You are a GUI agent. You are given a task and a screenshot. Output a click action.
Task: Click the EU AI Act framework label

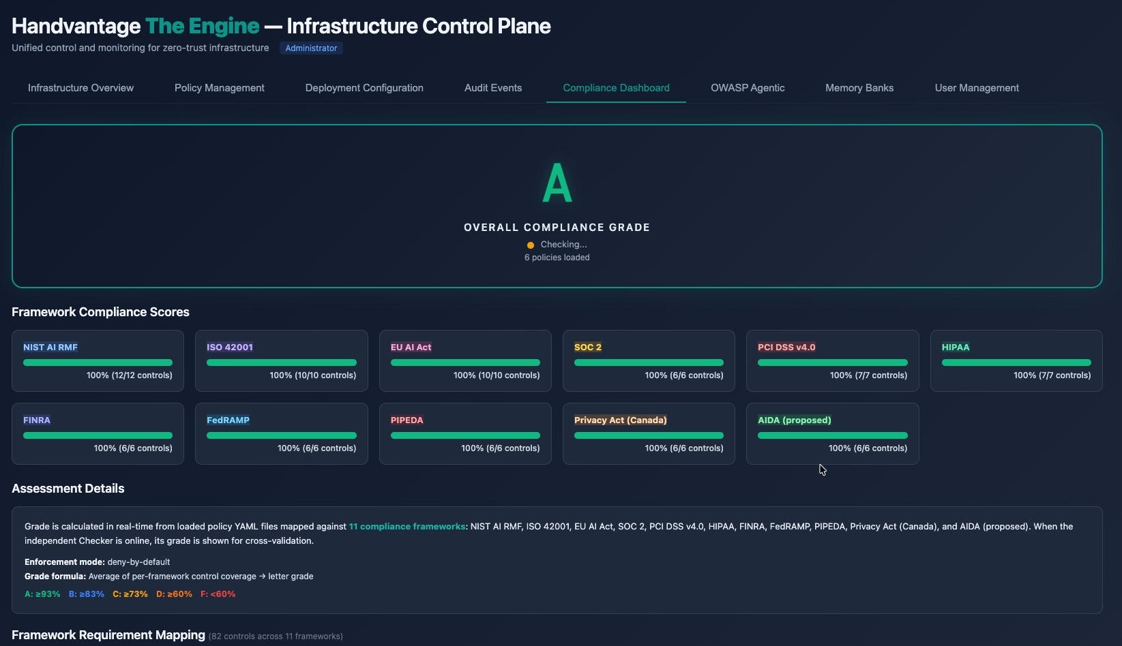tap(411, 347)
